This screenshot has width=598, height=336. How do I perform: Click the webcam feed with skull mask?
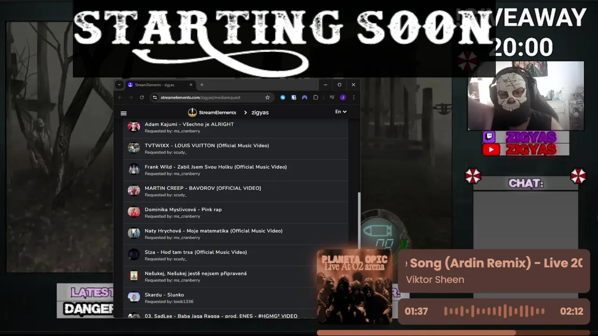pos(526,96)
